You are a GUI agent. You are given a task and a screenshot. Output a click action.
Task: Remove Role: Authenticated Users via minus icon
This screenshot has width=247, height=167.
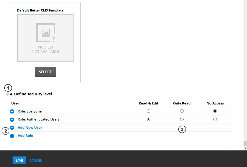click(12, 119)
